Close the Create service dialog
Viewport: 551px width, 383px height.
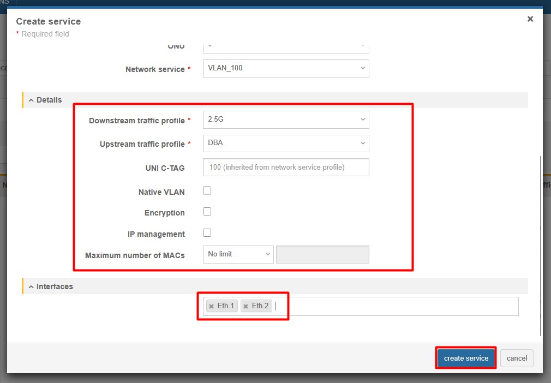tap(530, 19)
